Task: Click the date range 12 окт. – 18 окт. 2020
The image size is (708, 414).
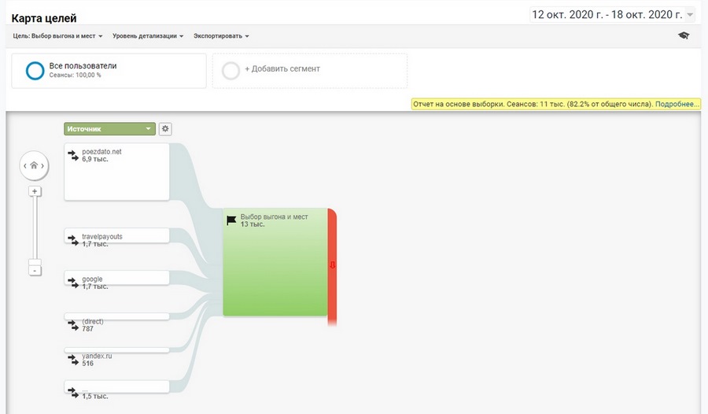Action: 607,14
